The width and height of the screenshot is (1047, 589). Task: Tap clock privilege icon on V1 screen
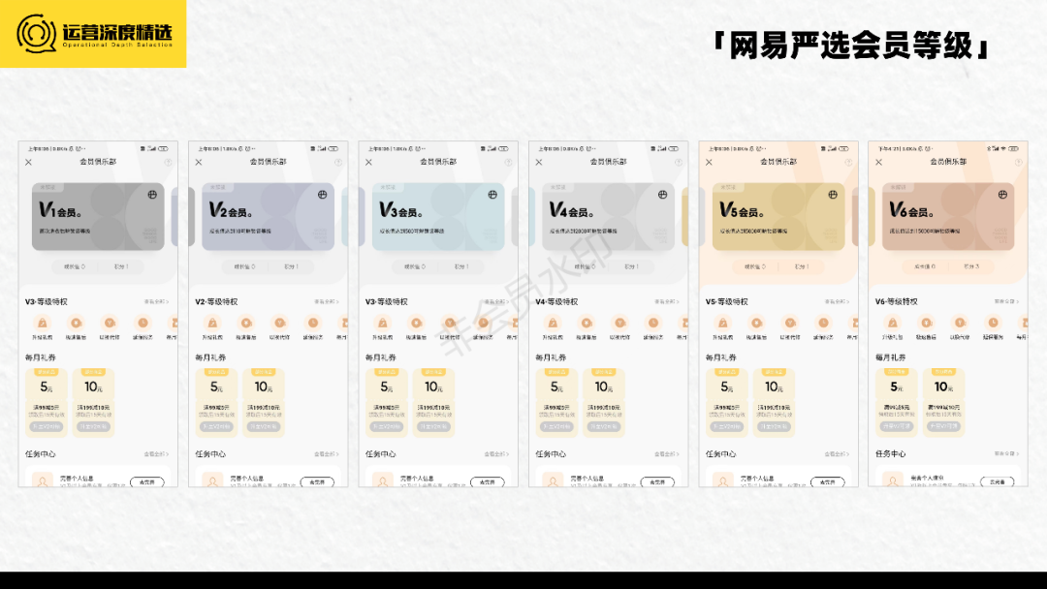point(143,323)
